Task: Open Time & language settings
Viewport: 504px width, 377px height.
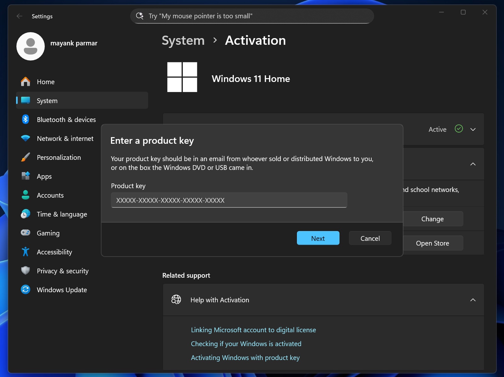Action: [59, 214]
